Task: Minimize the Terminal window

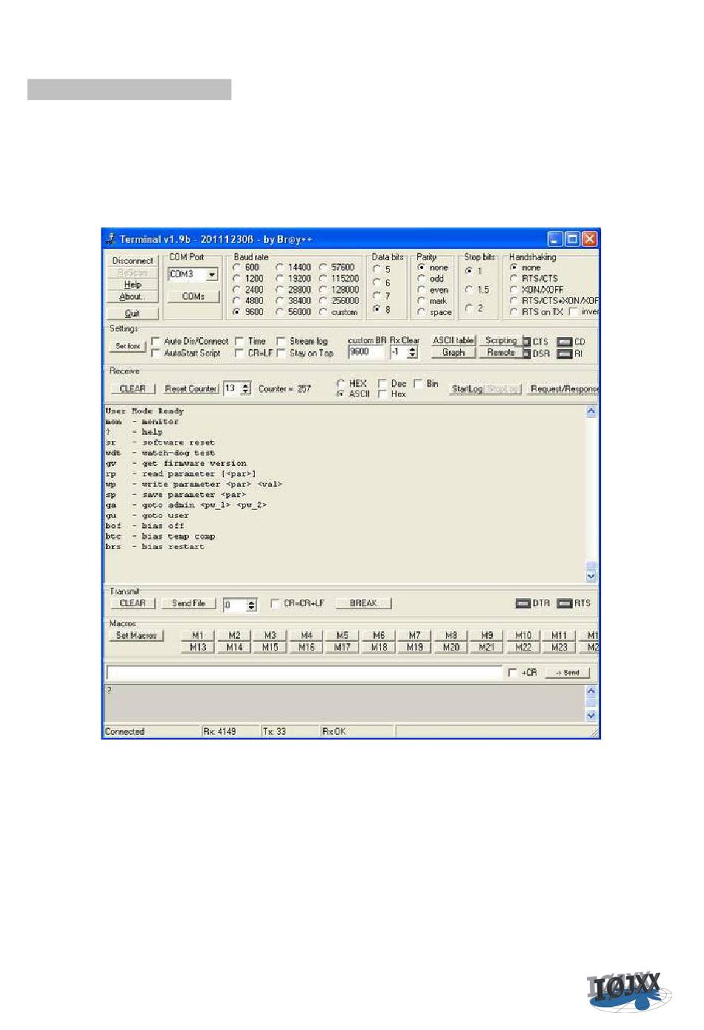Action: [555, 239]
